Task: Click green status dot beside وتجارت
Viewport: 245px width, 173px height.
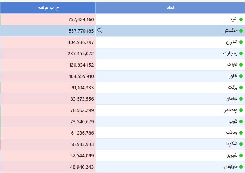Action: pyautogui.click(x=241, y=53)
